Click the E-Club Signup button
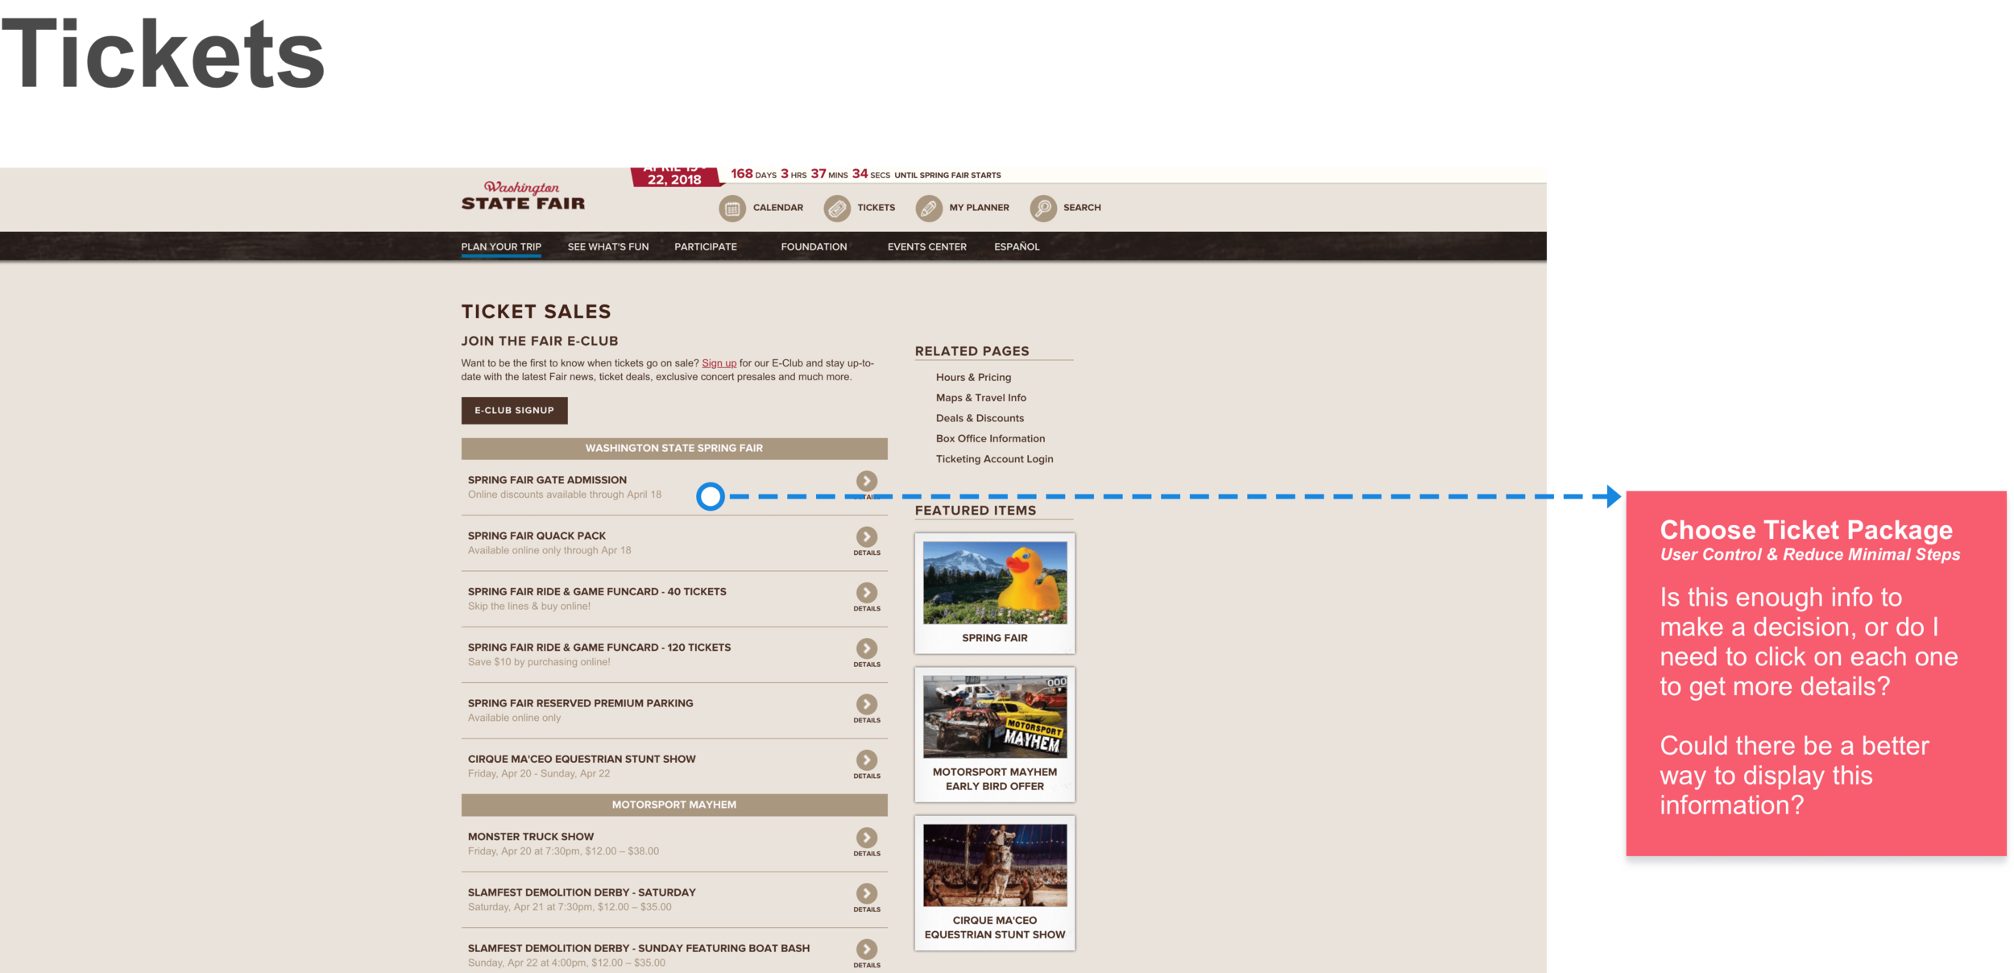 514,411
